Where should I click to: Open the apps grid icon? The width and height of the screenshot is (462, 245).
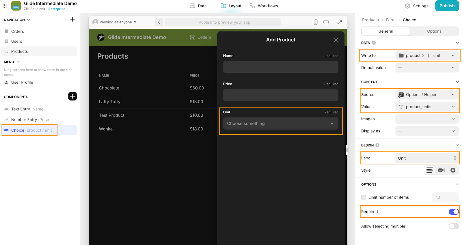click(x=5, y=6)
